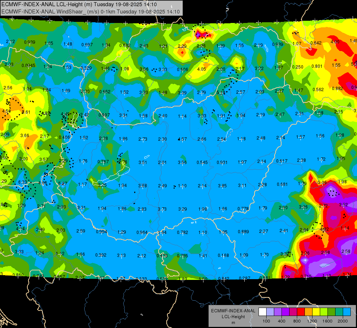Click the wind shear value 4.14
Image resolution: width=357 pixels, height=328 pixels.
pos(20,229)
